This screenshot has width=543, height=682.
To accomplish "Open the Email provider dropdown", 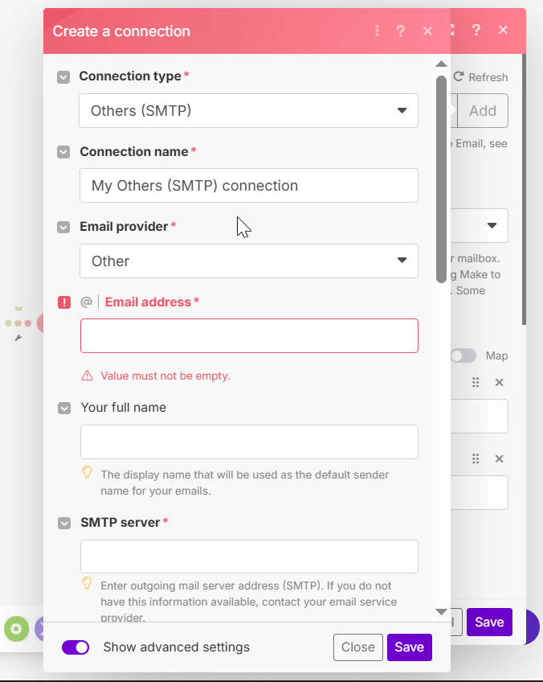I will click(x=248, y=261).
